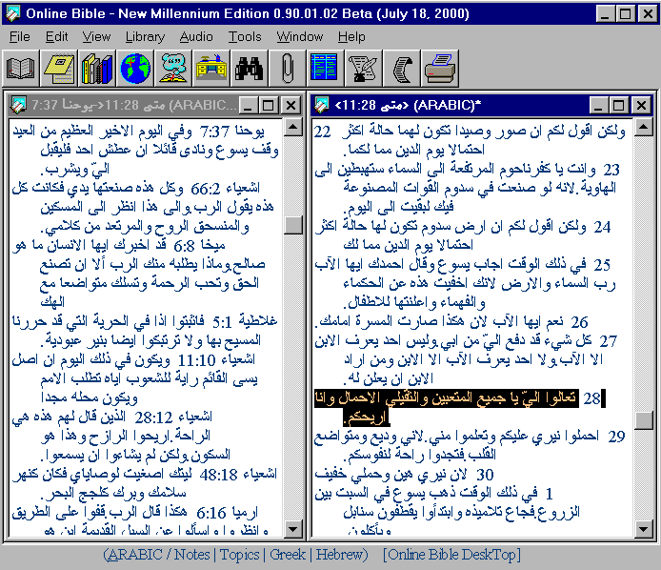
Task: Click the blue two-column text icon
Action: [x=325, y=69]
